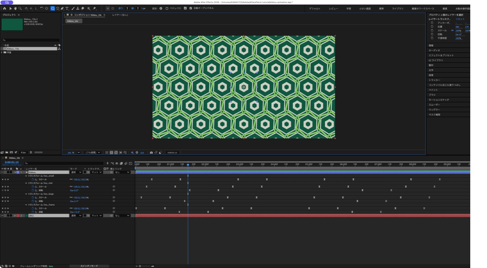Select the Pen tool
Viewport: 487px width, 268px height.
coord(62,8)
